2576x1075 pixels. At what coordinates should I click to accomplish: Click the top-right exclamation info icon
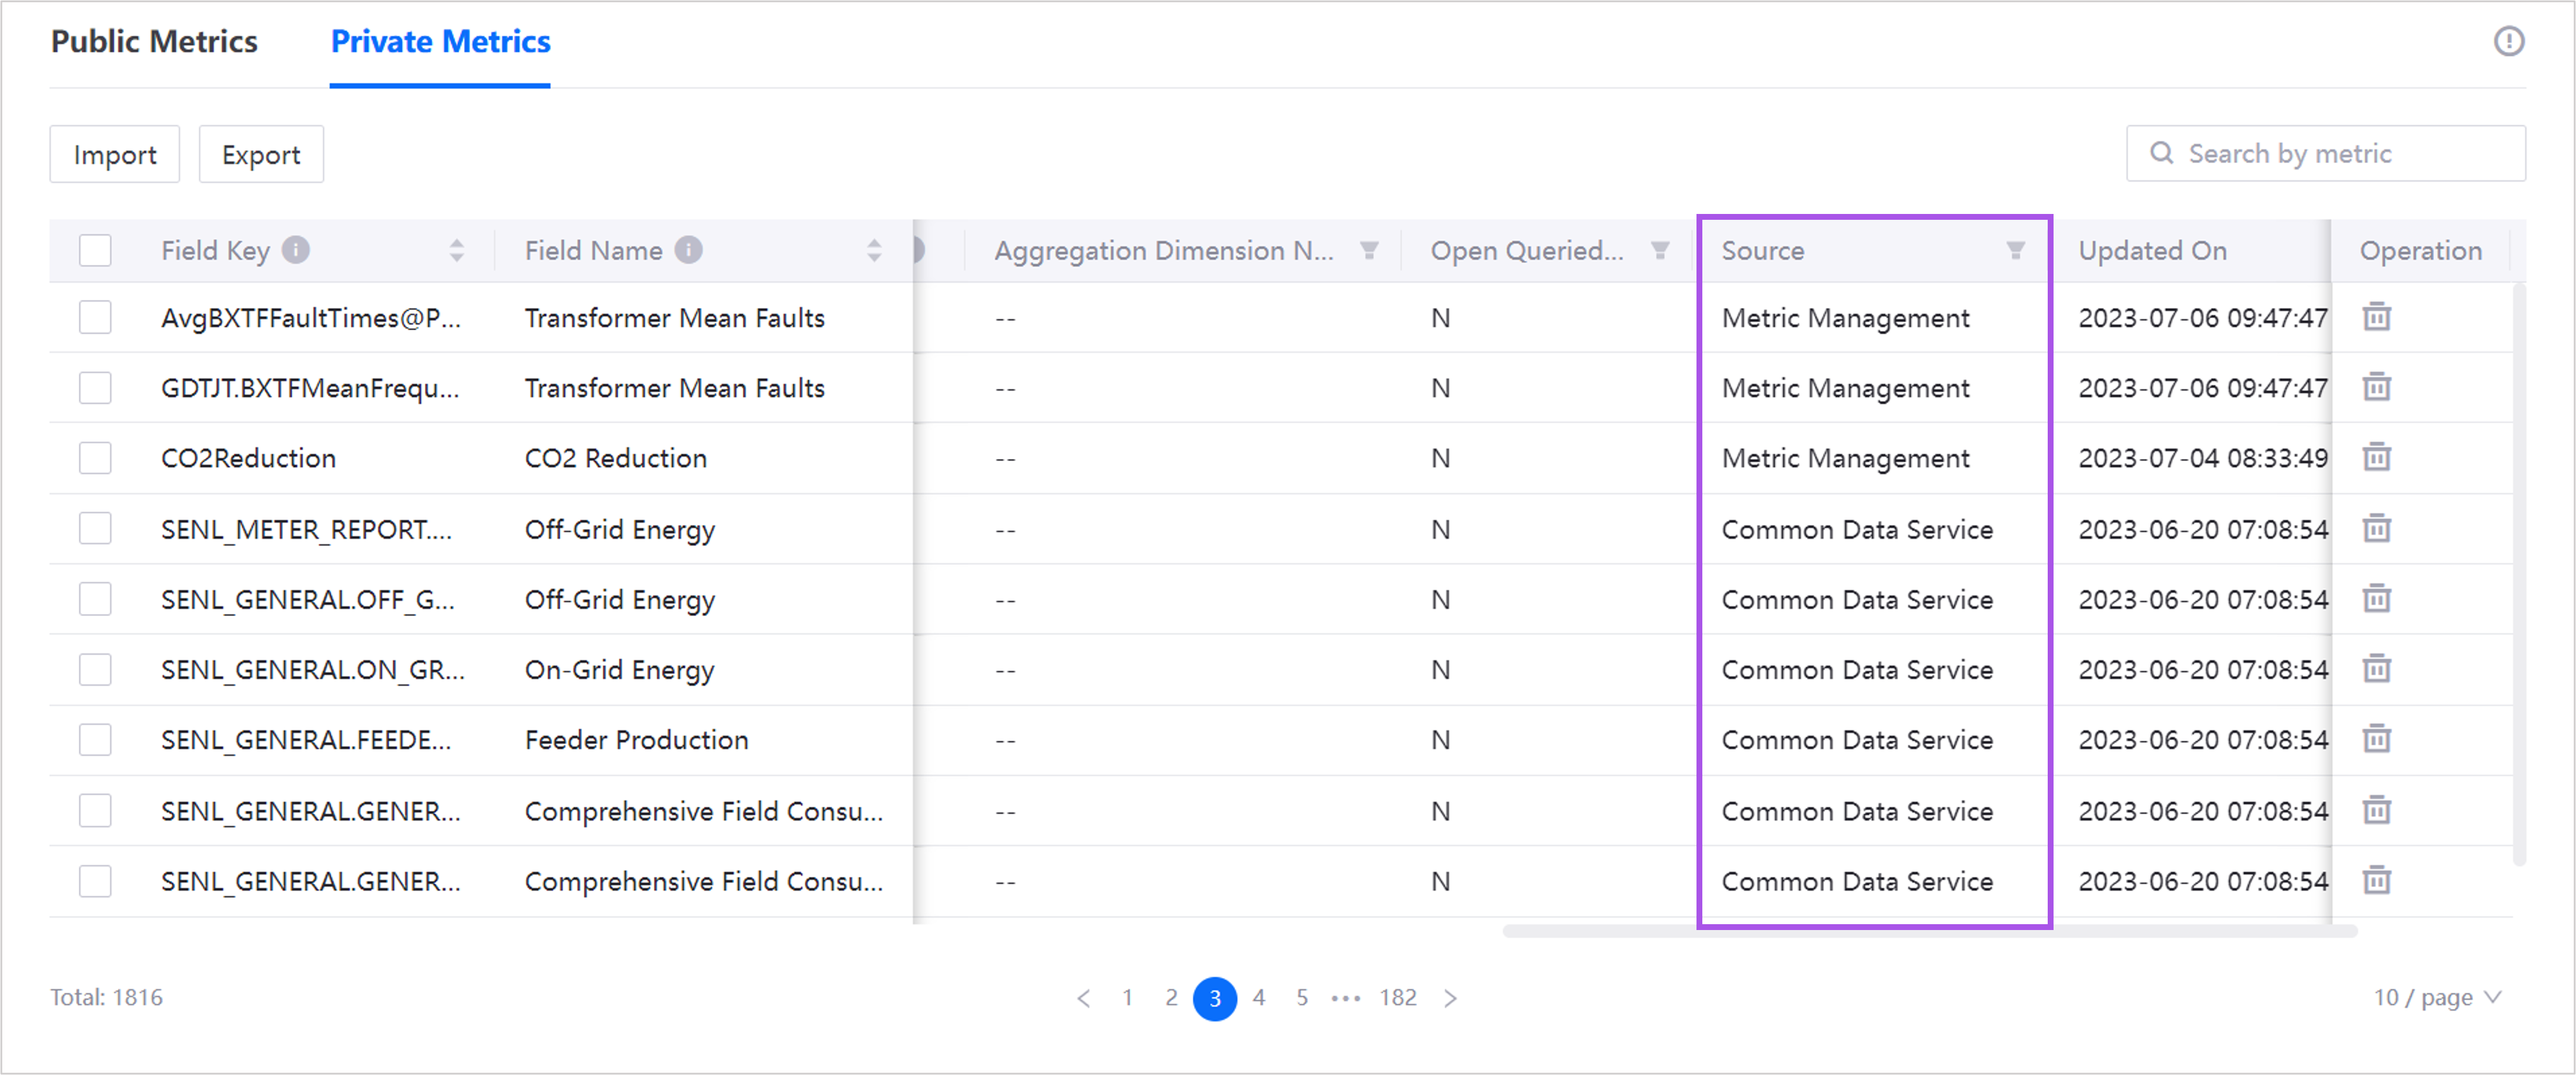[2508, 42]
